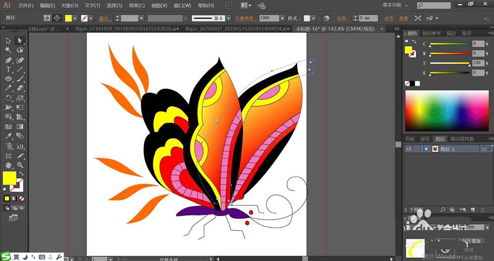The image size is (494, 261).
Task: Select the Eraser tool
Action: pos(20,88)
